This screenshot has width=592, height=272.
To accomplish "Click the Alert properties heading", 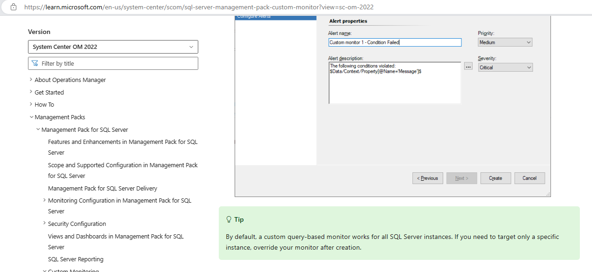I will (x=348, y=21).
